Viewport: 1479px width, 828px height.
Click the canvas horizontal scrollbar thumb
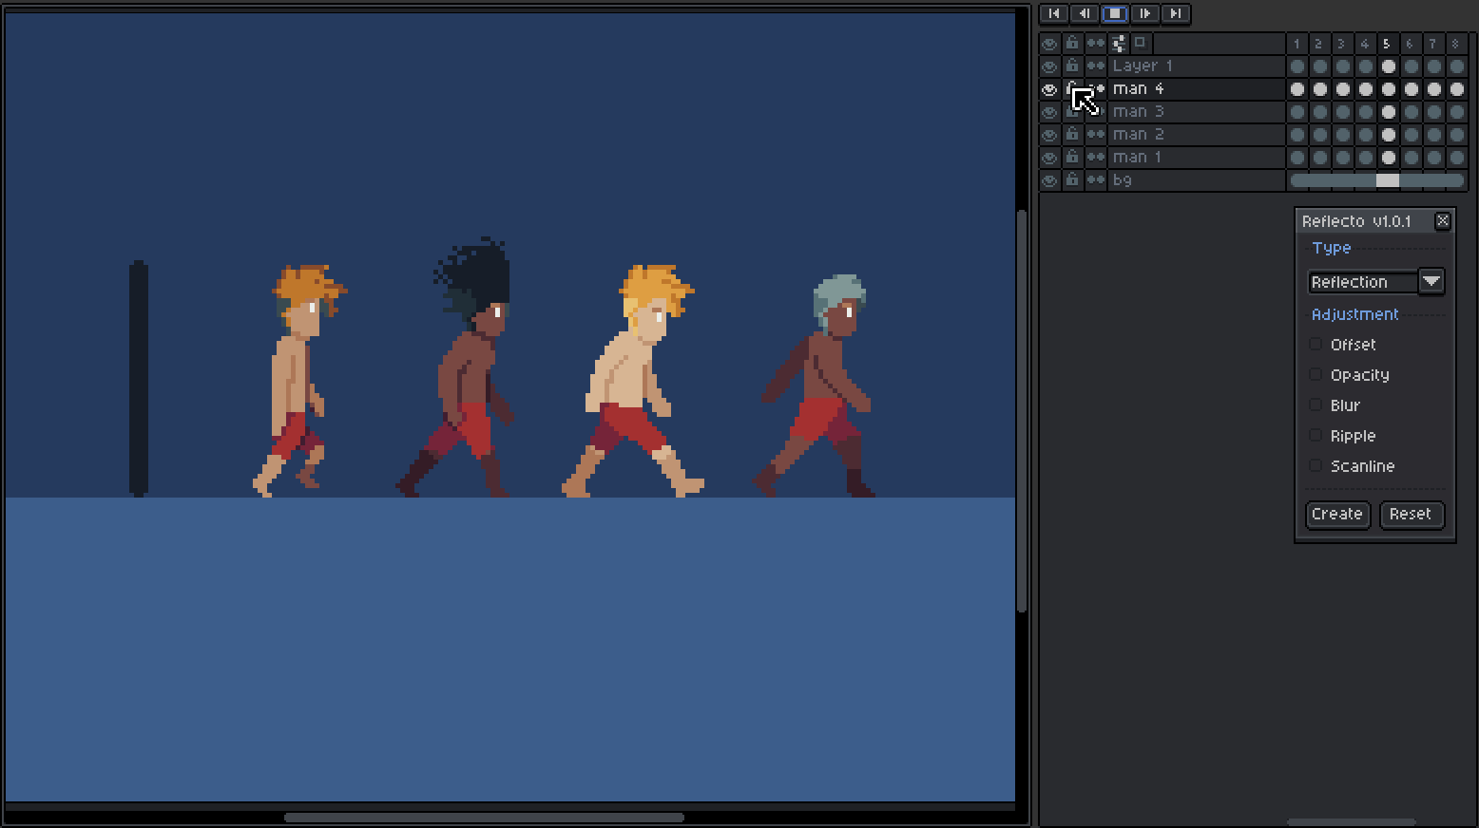click(484, 818)
